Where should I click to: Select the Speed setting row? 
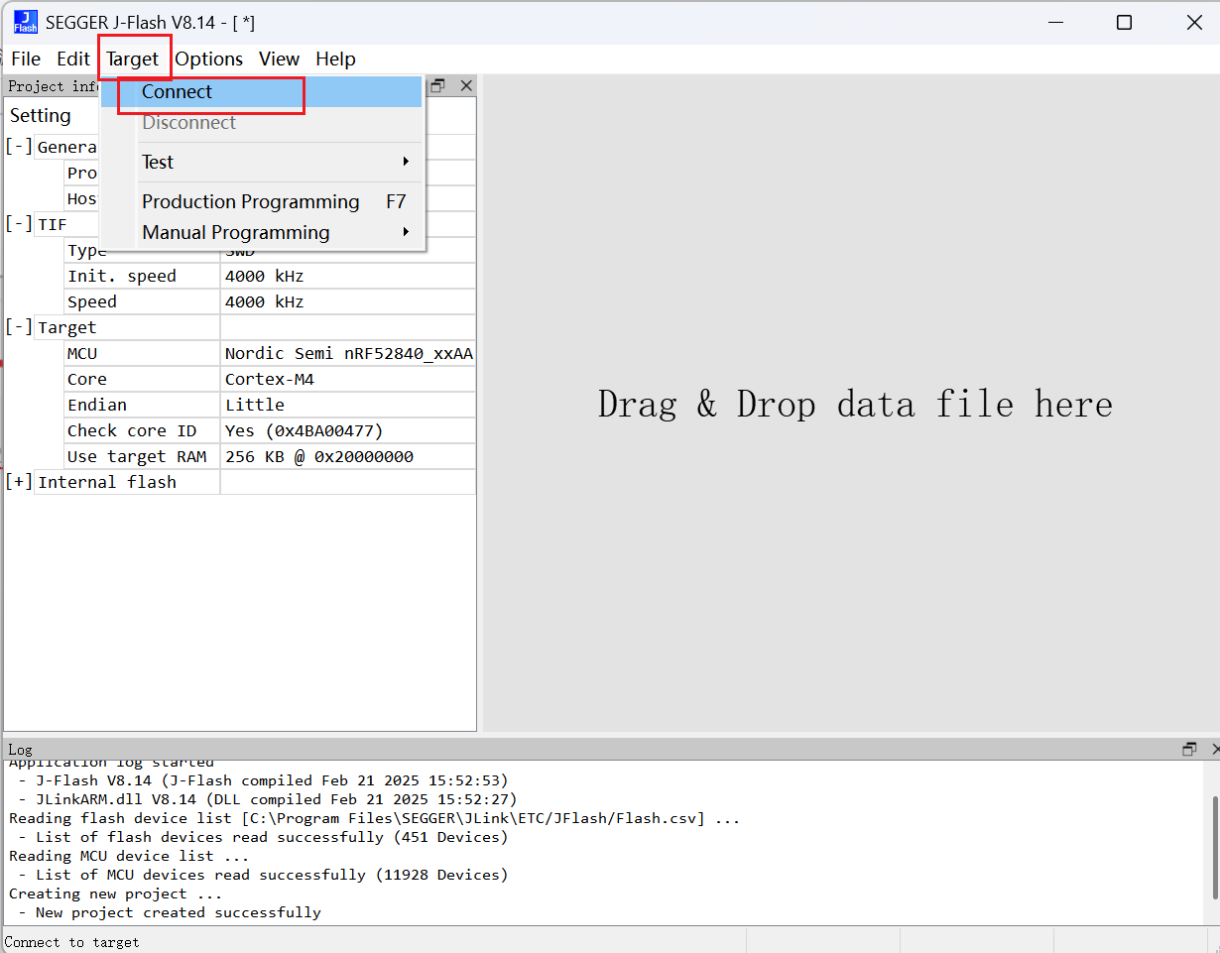click(270, 301)
